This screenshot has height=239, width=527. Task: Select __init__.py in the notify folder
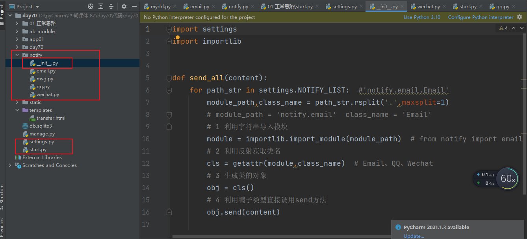click(47, 63)
